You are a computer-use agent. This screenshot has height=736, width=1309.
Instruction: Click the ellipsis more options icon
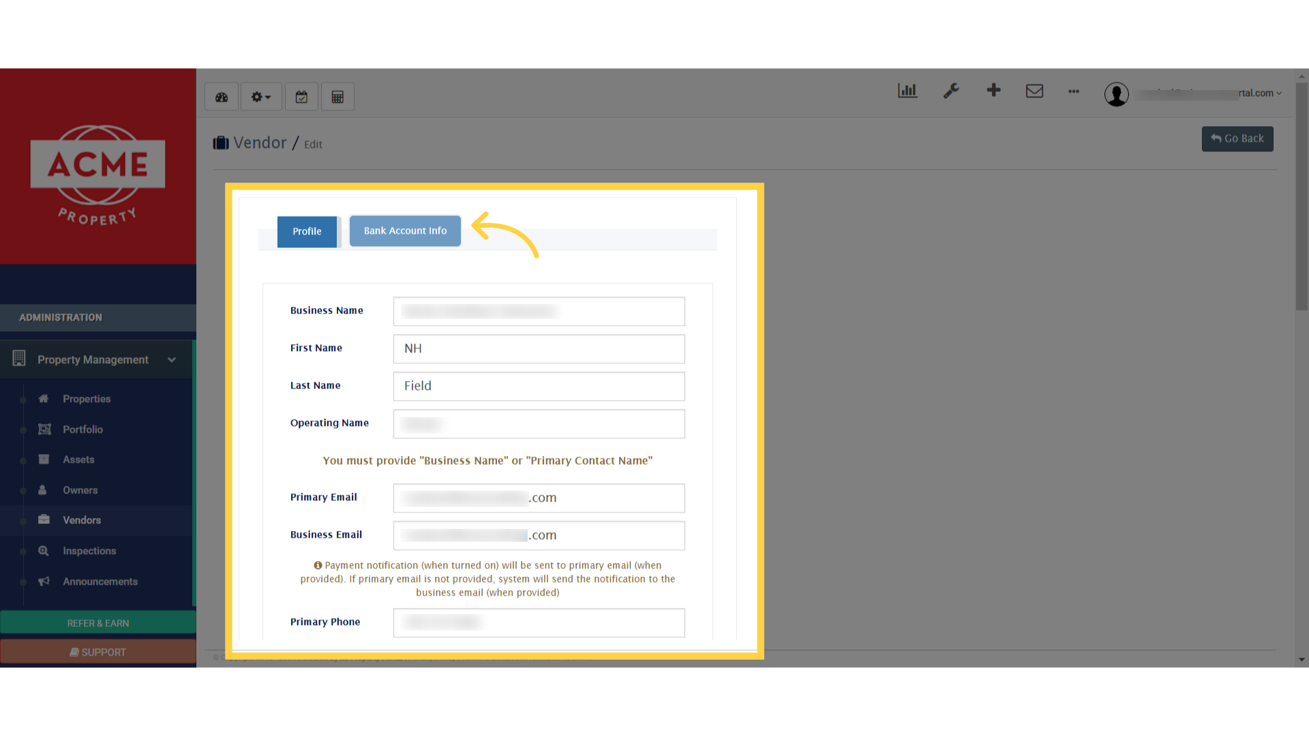click(1074, 92)
